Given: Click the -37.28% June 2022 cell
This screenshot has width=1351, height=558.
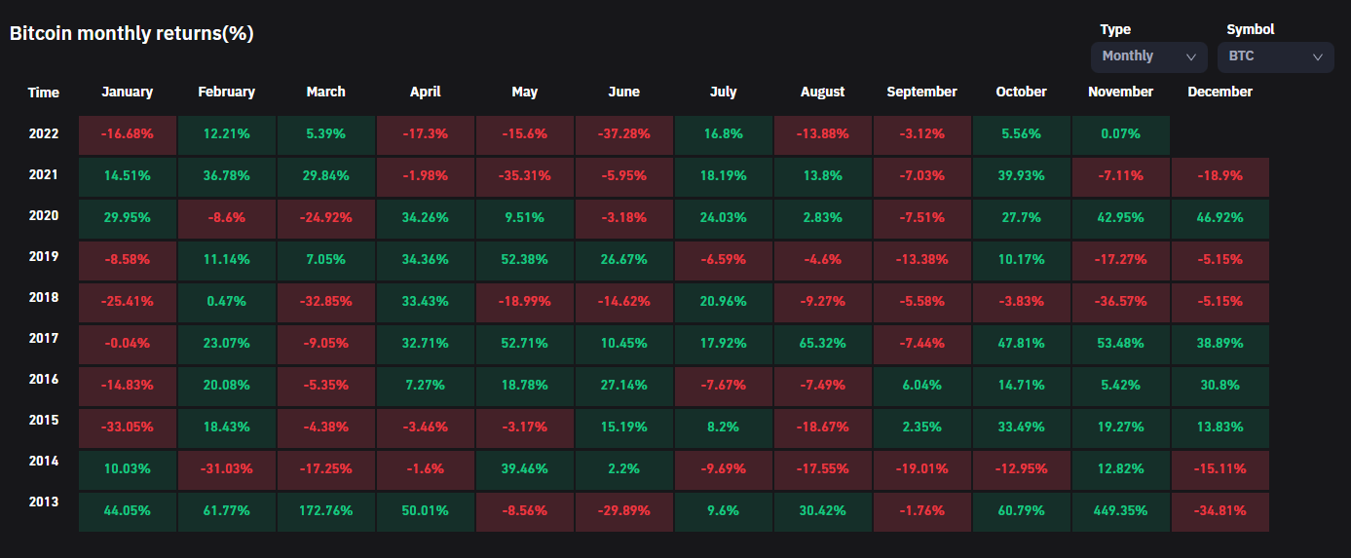Looking at the screenshot, I should (x=623, y=133).
